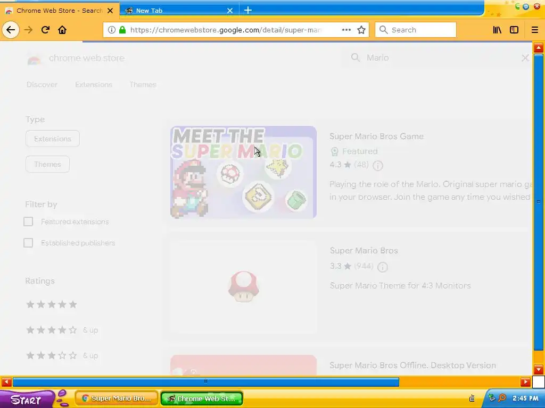Click the horizontal scrollbar right arrow
The height and width of the screenshot is (408, 545).
[x=525, y=382]
